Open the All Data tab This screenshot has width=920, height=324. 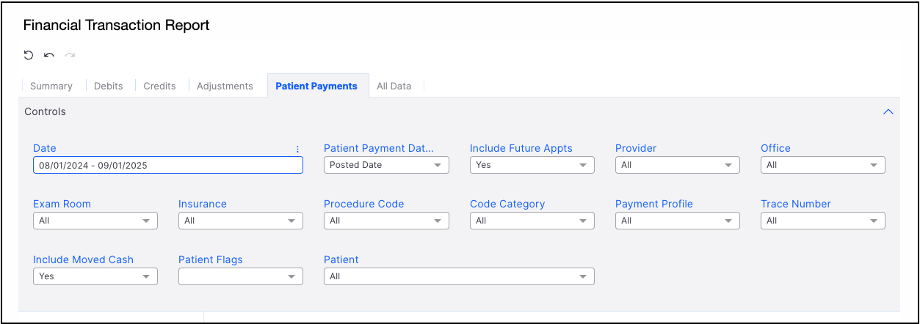tap(394, 86)
